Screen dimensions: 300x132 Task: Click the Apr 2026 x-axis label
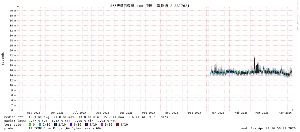click(x=285, y=113)
